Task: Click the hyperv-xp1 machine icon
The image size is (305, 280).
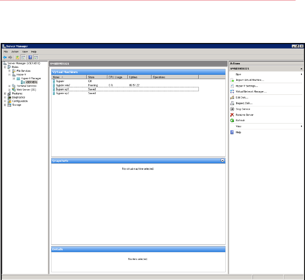Action: point(54,89)
